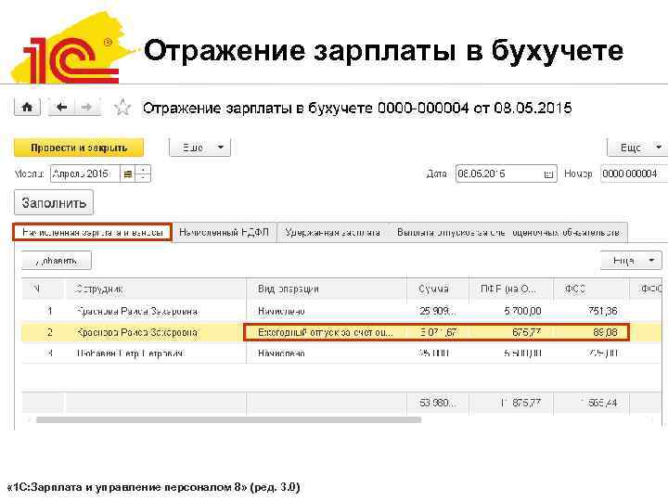Image resolution: width=668 pixels, height=501 pixels.
Task: Click the ФСС column header
Action: [x=591, y=289]
